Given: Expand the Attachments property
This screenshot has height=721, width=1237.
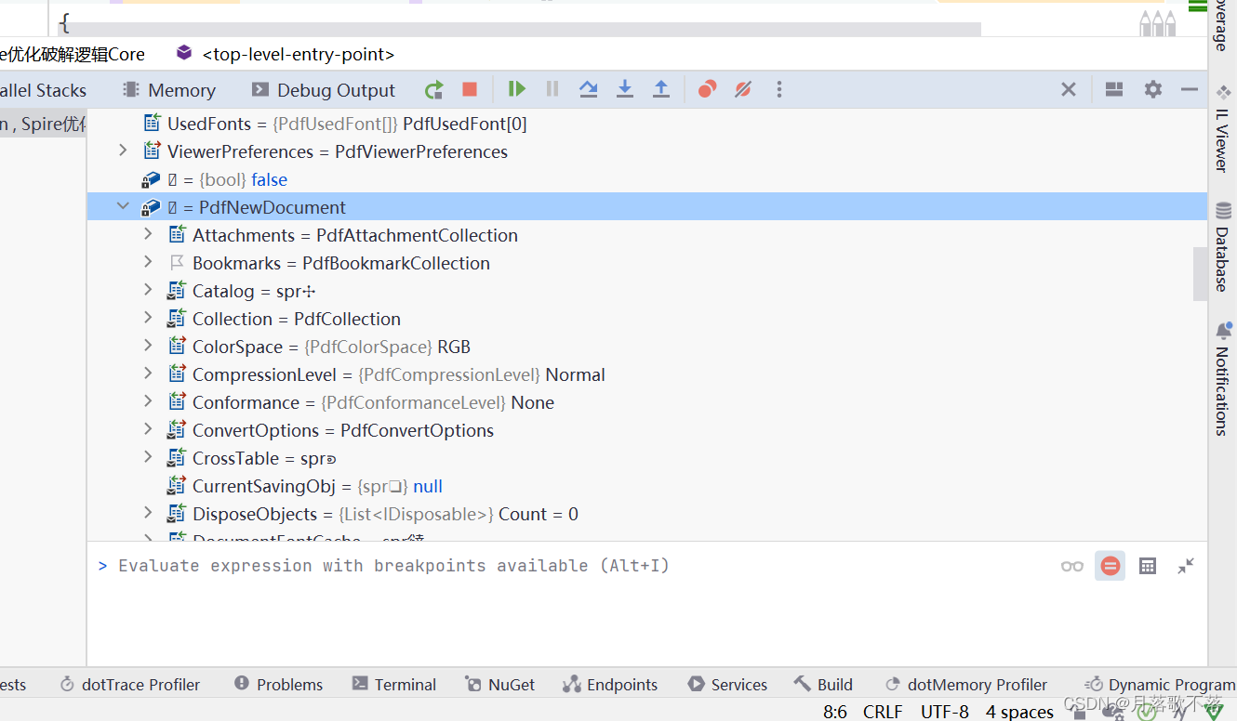Looking at the screenshot, I should click(x=148, y=234).
